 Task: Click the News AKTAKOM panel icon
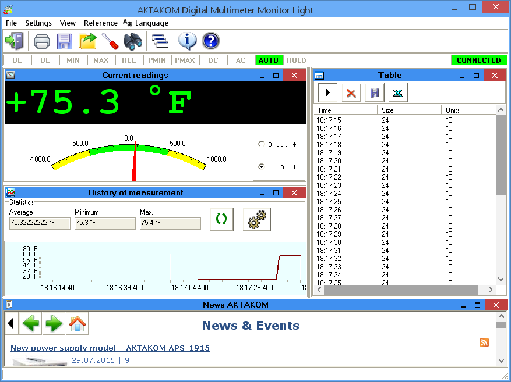(x=9, y=304)
